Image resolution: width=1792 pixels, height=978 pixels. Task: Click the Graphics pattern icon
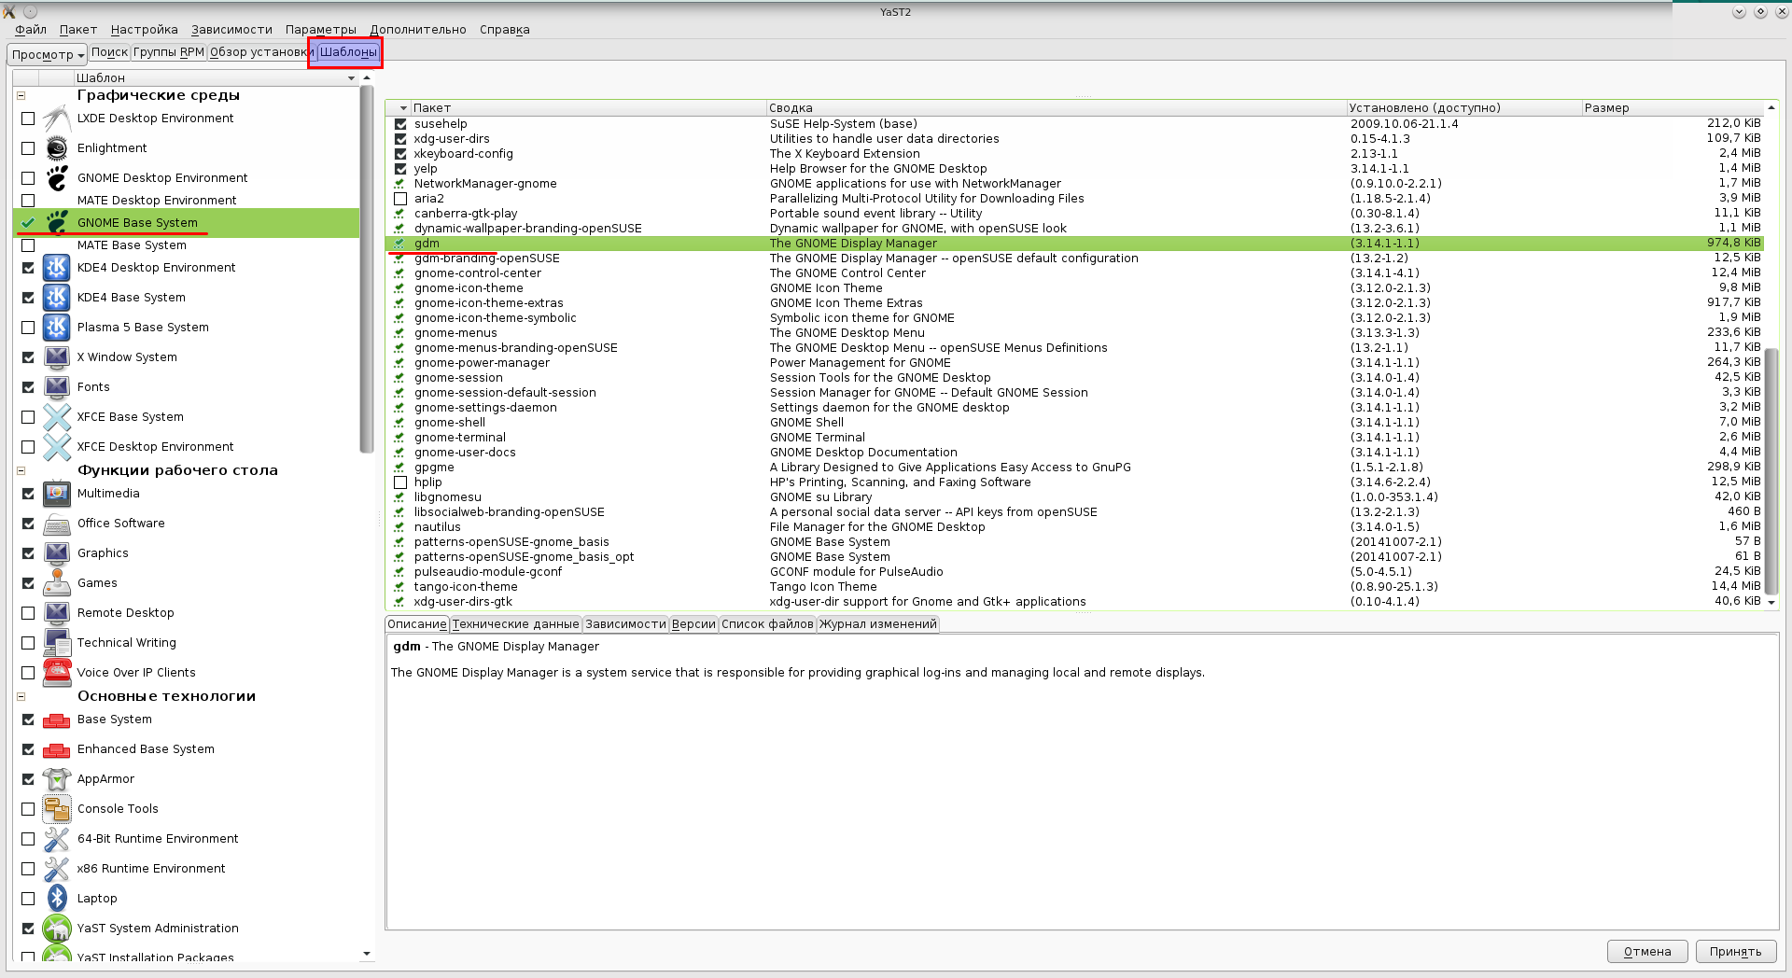(x=57, y=553)
